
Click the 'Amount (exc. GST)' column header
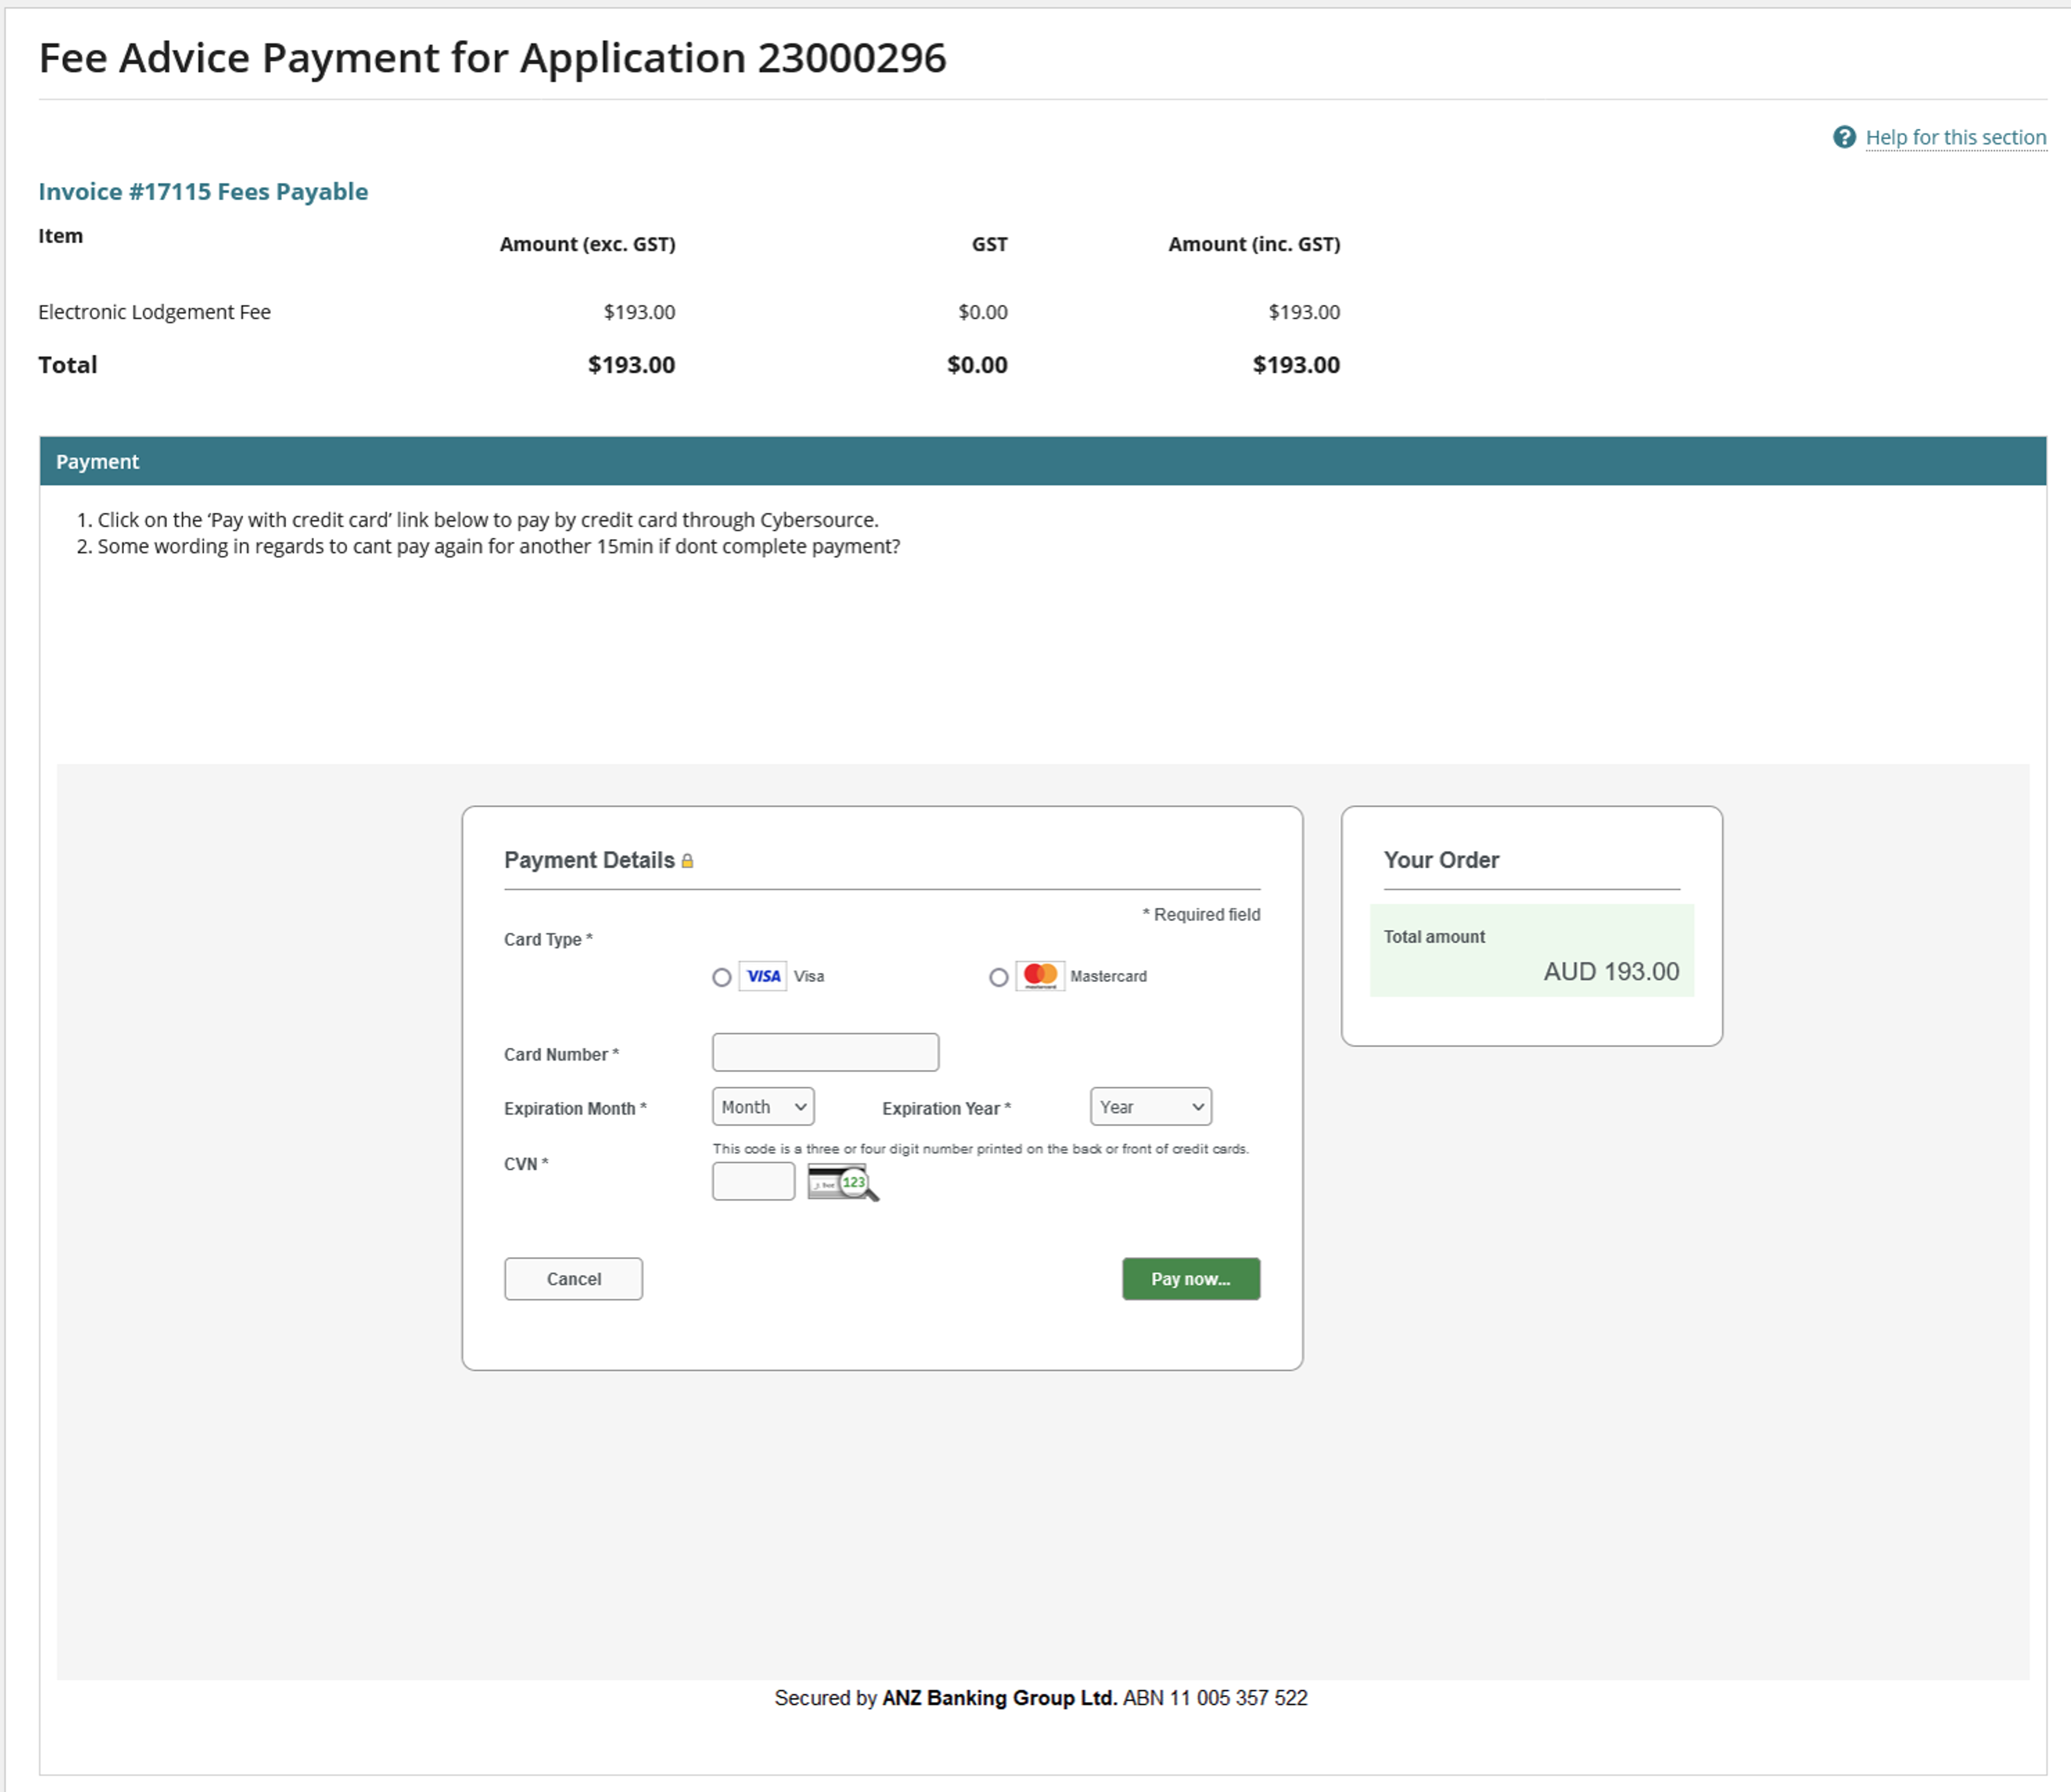(x=587, y=244)
